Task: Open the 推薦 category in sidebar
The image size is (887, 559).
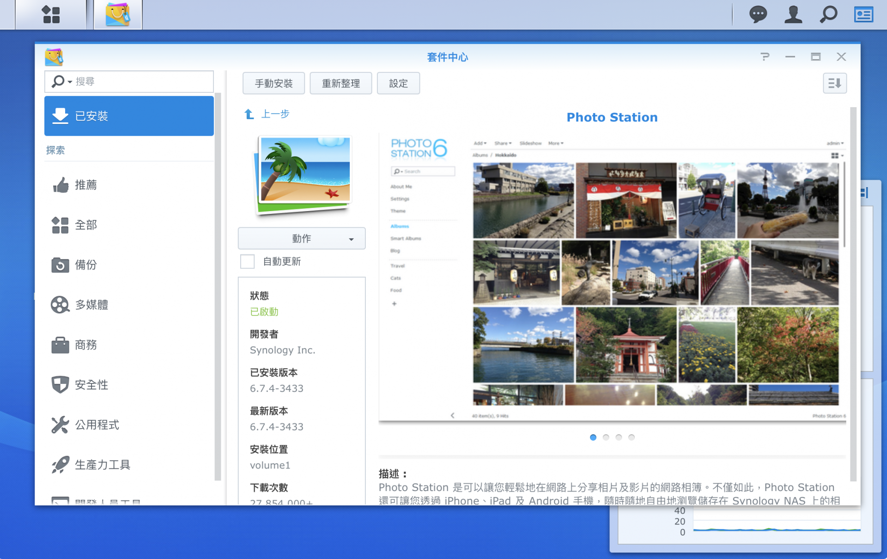Action: click(x=86, y=185)
